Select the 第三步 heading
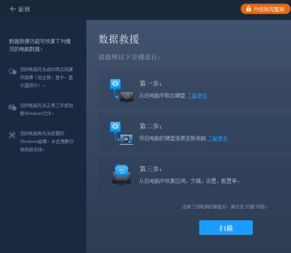Viewport: 291px width, 253px height. click(150, 169)
